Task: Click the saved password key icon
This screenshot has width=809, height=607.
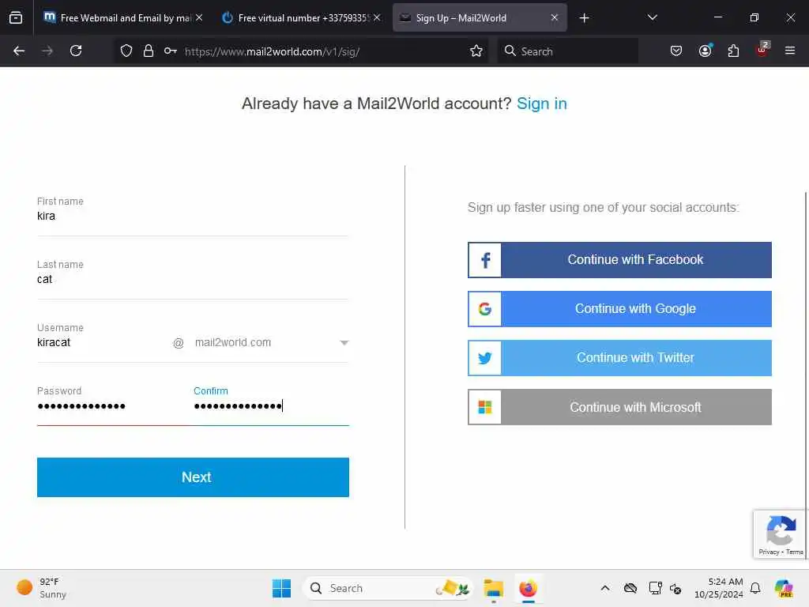Action: click(171, 51)
